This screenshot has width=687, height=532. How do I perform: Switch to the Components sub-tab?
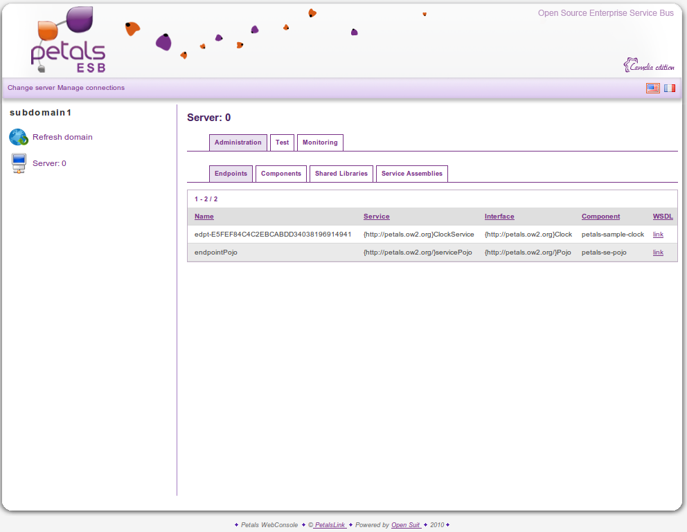[x=280, y=174]
